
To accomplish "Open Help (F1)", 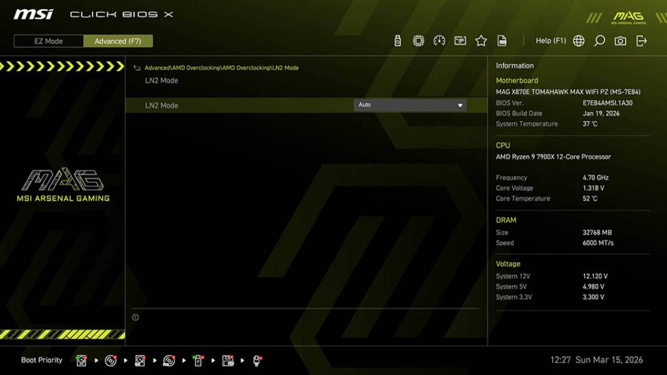I will pyautogui.click(x=550, y=40).
